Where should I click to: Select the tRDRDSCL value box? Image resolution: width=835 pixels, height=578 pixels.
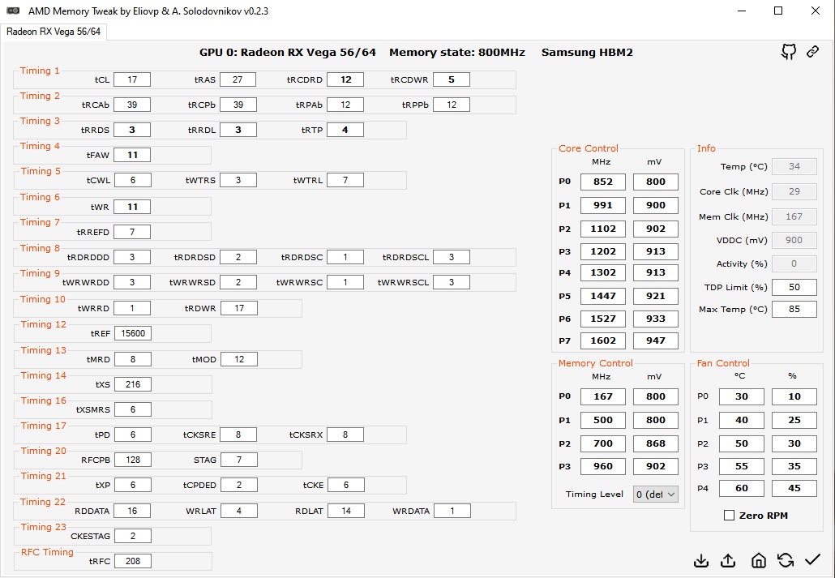point(452,257)
